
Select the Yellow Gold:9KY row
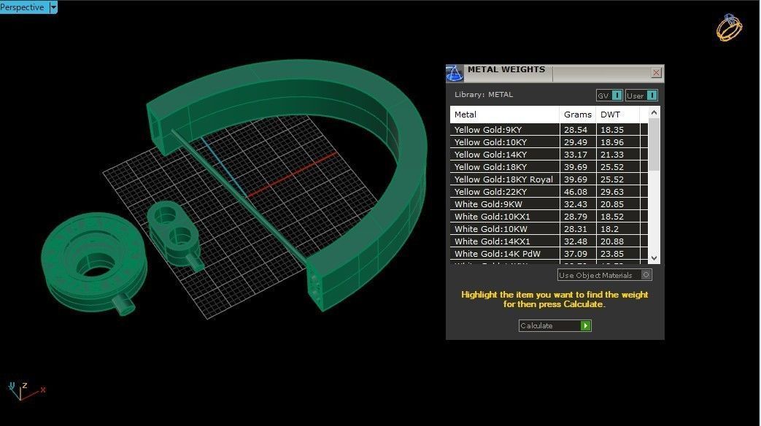(549, 130)
